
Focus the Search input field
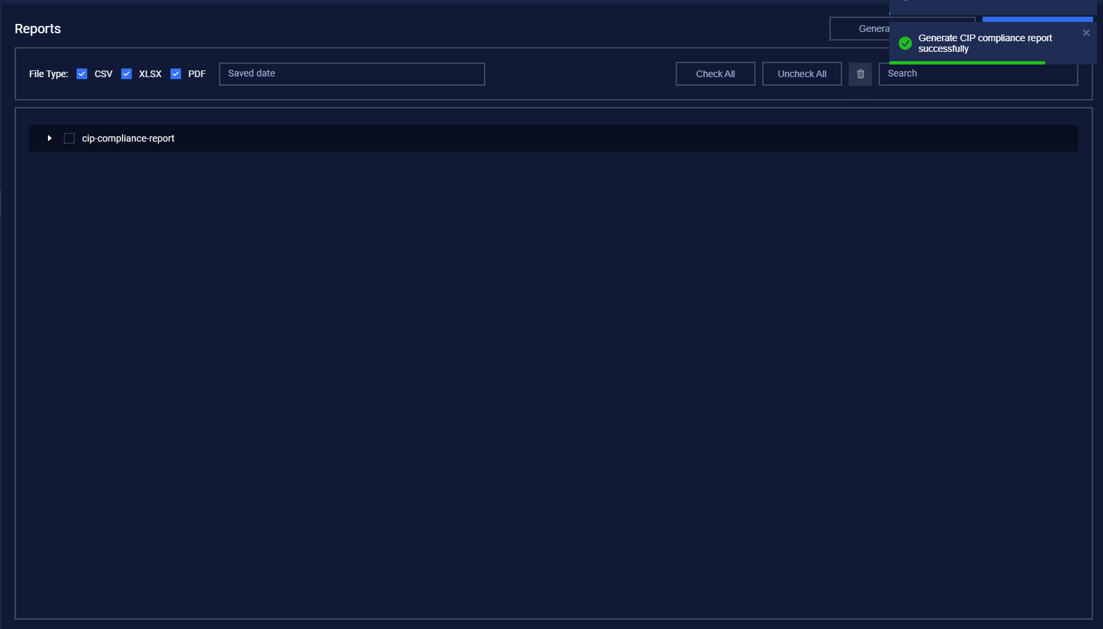pyautogui.click(x=979, y=74)
